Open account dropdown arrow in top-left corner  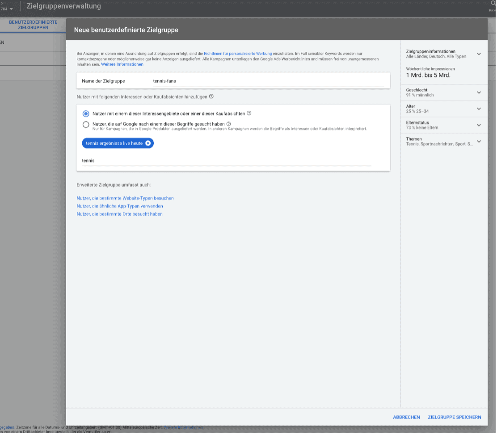click(11, 9)
